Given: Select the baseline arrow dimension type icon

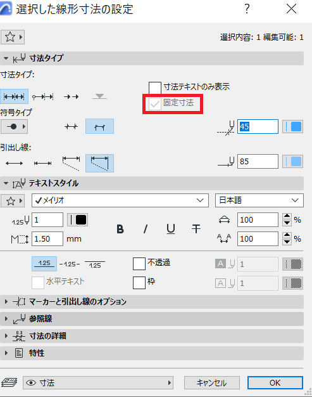Looking at the screenshot, I should 72,96.
